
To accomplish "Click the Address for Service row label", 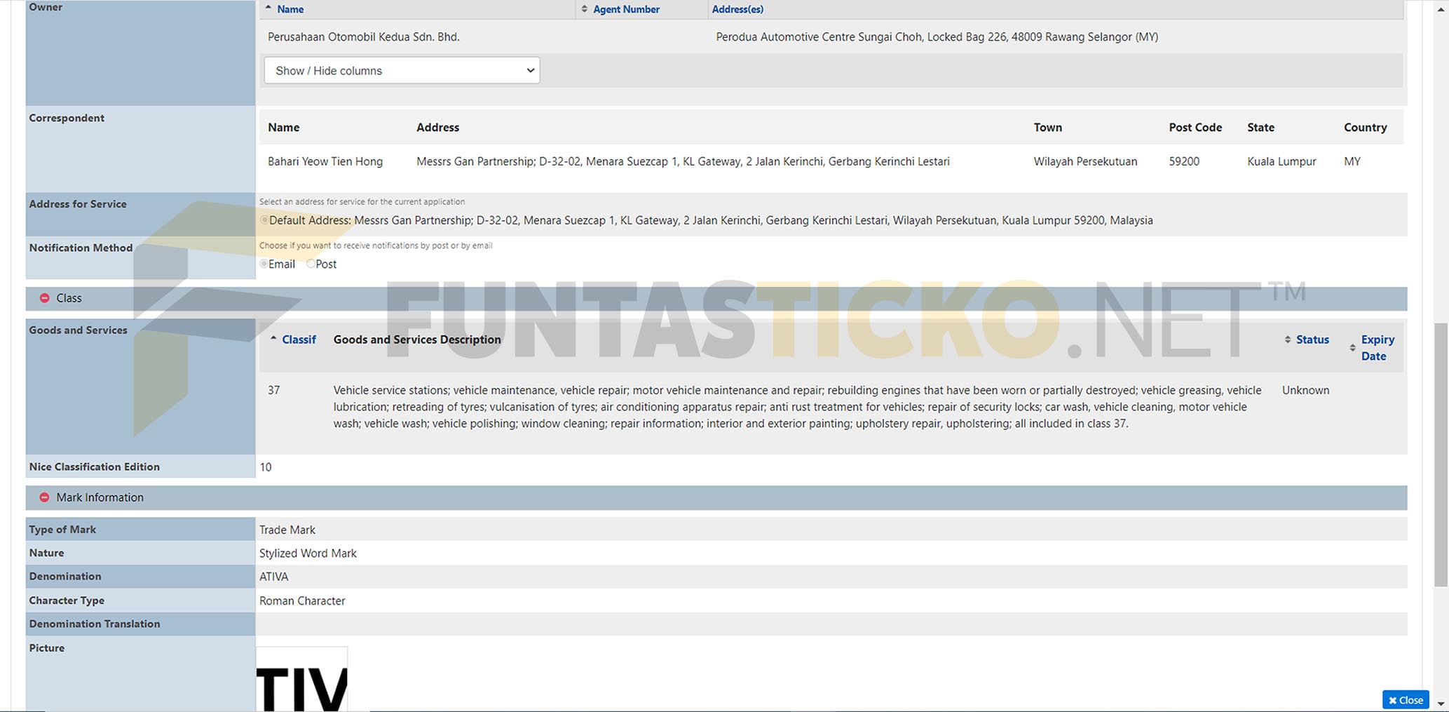I will 78,204.
